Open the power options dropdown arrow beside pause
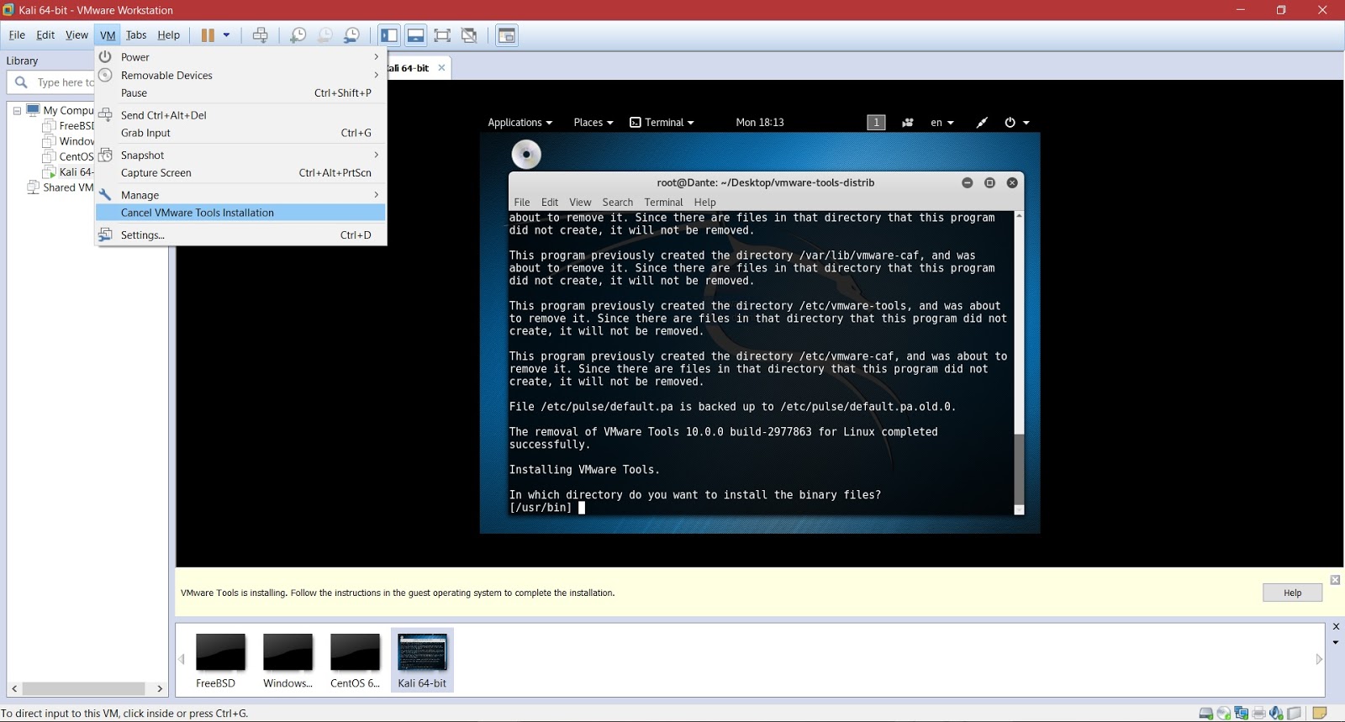This screenshot has width=1345, height=722. click(226, 35)
